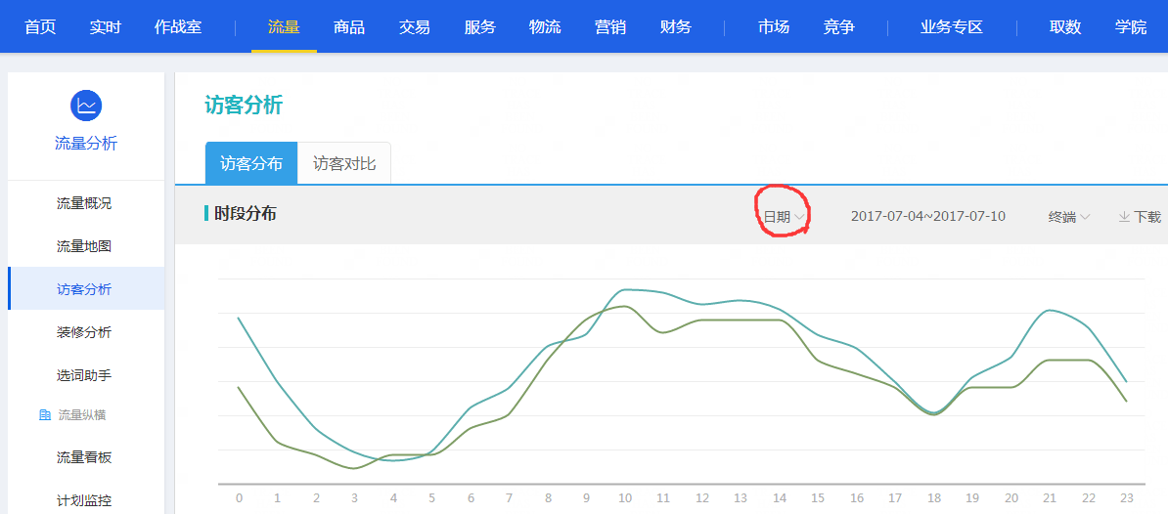Click the 流量分析 chart icon

point(86,105)
